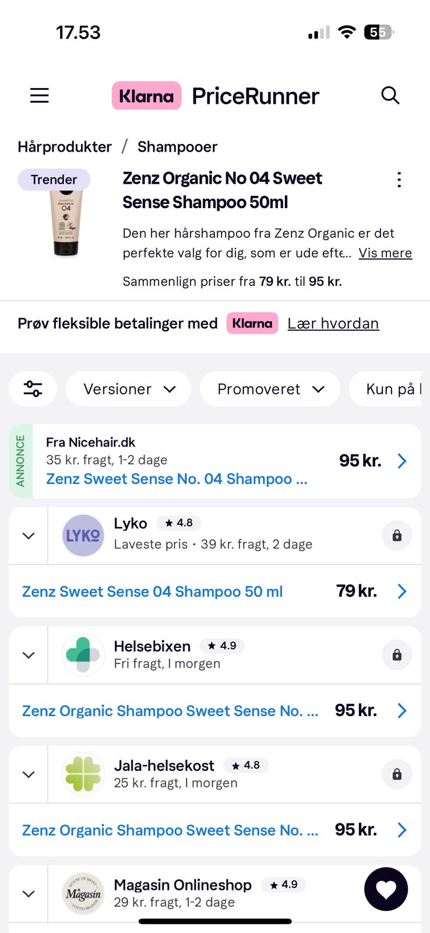
Task: Open the three-dot product options menu
Action: pyautogui.click(x=399, y=180)
